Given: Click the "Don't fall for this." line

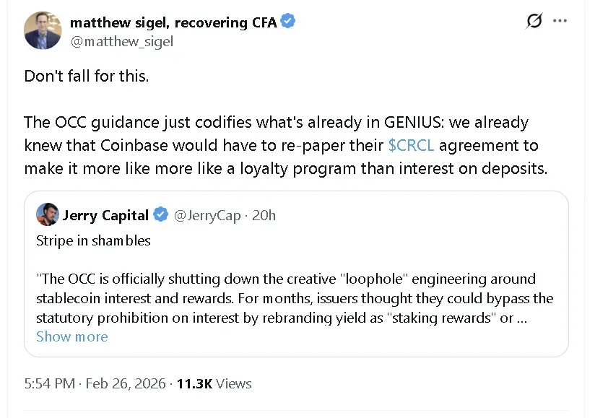Looking at the screenshot, I should tap(87, 77).
